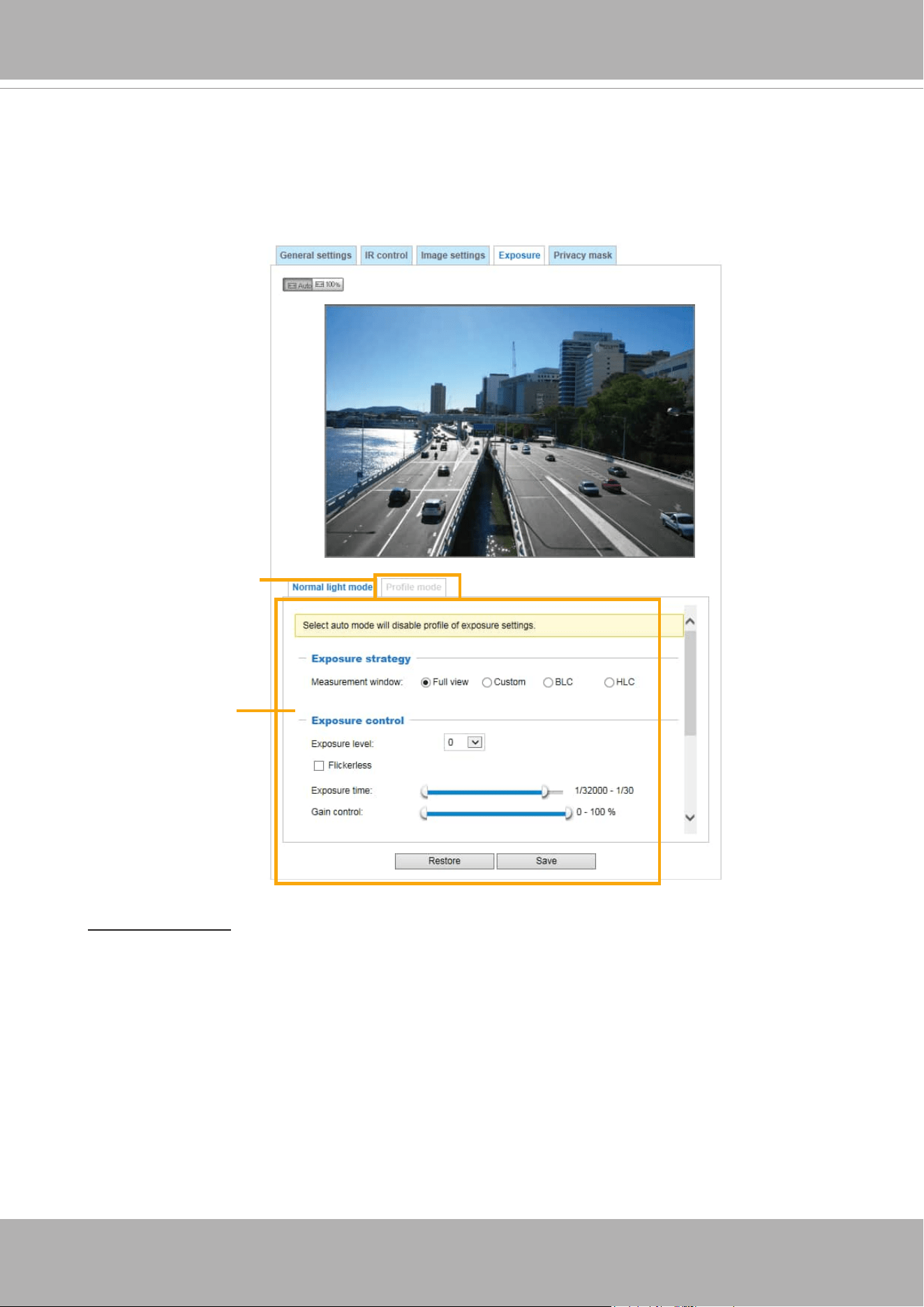Open the Image settings tab
Image resolution: width=924 pixels, height=1307 pixels.
453,256
